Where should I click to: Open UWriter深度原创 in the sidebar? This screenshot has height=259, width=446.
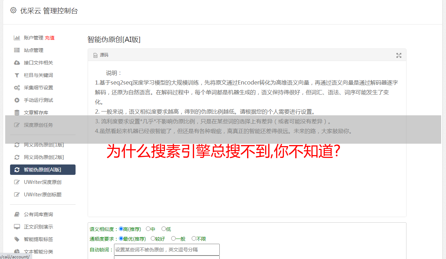[43, 182]
